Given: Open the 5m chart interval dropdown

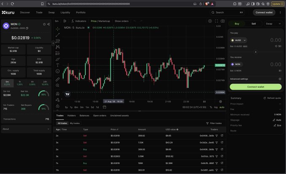Looking at the screenshot, I should (57, 21).
